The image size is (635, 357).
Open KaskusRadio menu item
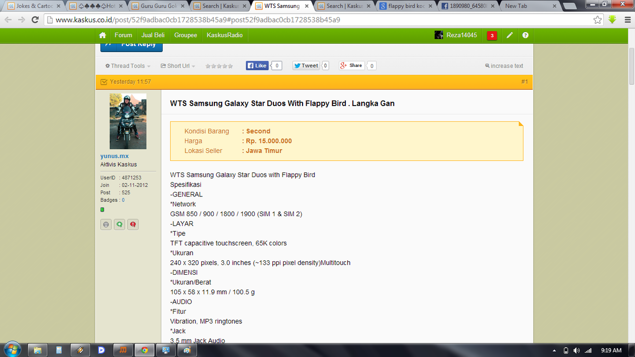[225, 35]
